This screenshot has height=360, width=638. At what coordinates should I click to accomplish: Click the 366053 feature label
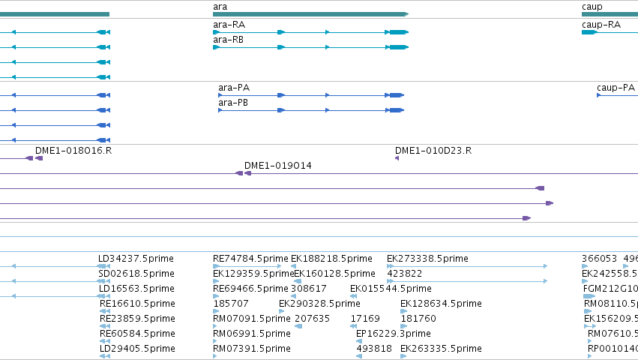point(599,259)
